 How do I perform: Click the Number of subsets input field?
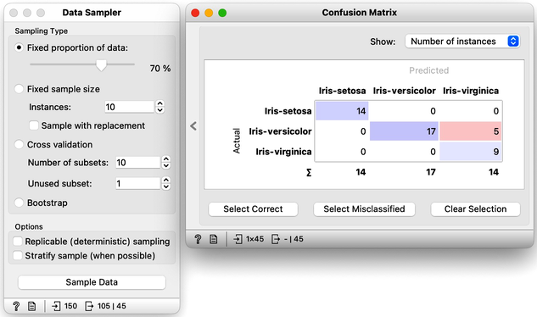click(137, 162)
